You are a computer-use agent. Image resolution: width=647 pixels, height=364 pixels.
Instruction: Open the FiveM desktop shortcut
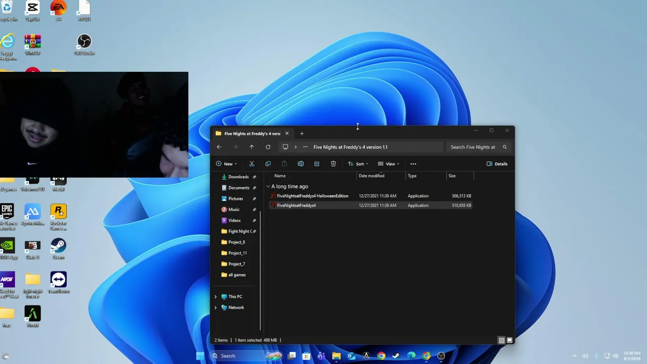point(32,316)
